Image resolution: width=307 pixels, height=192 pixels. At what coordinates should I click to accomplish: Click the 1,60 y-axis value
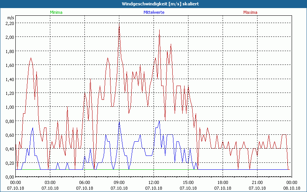pos(9,65)
